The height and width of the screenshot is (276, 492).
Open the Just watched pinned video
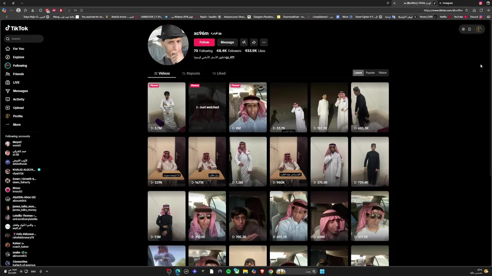tap(207, 107)
